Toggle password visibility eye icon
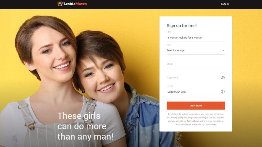The image size is (262, 147). pyautogui.click(x=223, y=78)
